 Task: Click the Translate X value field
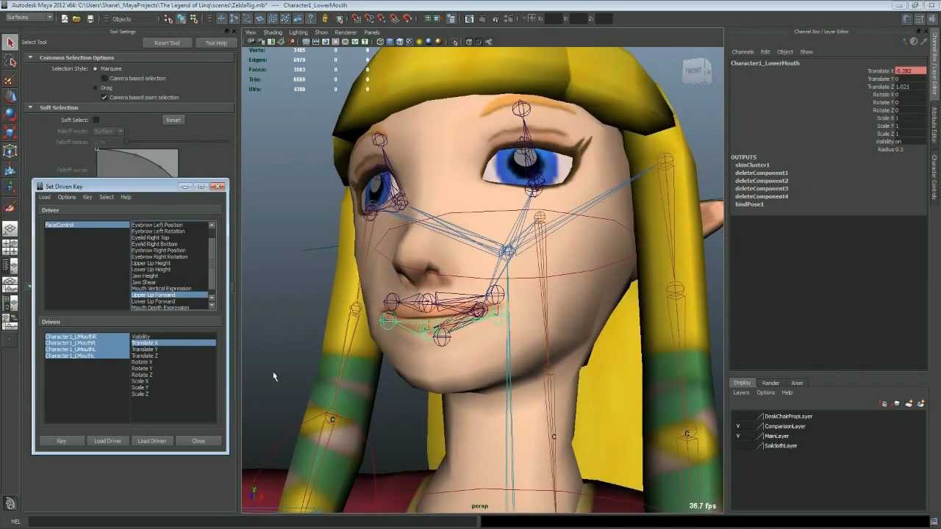[910, 71]
